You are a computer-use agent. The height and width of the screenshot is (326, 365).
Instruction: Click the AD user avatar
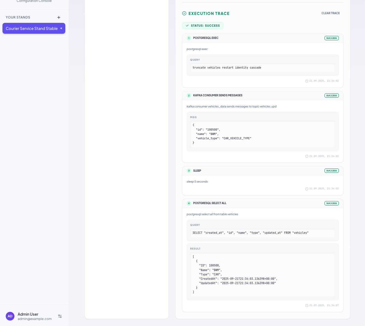point(10,316)
